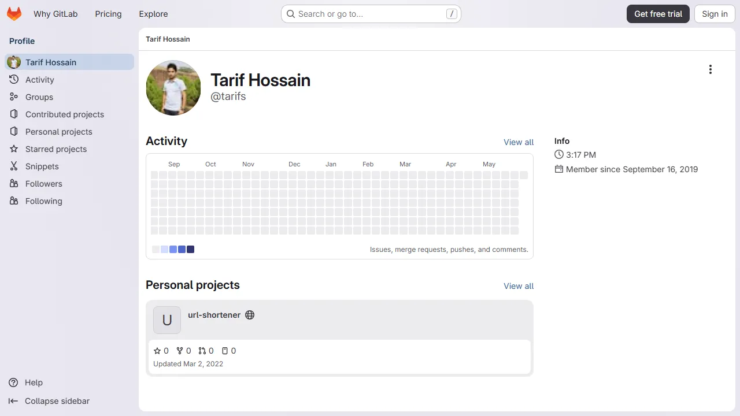Open Groups in the sidebar
This screenshot has height=416, width=740.
[x=69, y=97]
